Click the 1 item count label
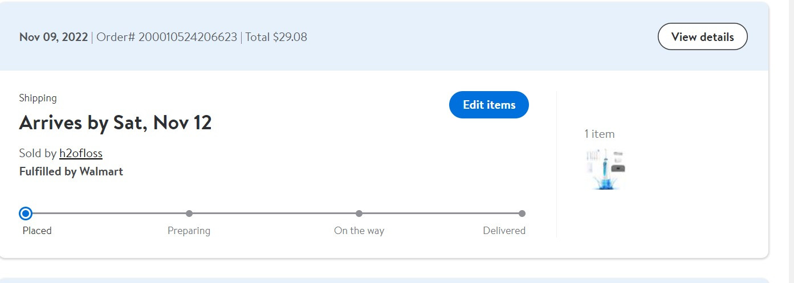 [600, 134]
